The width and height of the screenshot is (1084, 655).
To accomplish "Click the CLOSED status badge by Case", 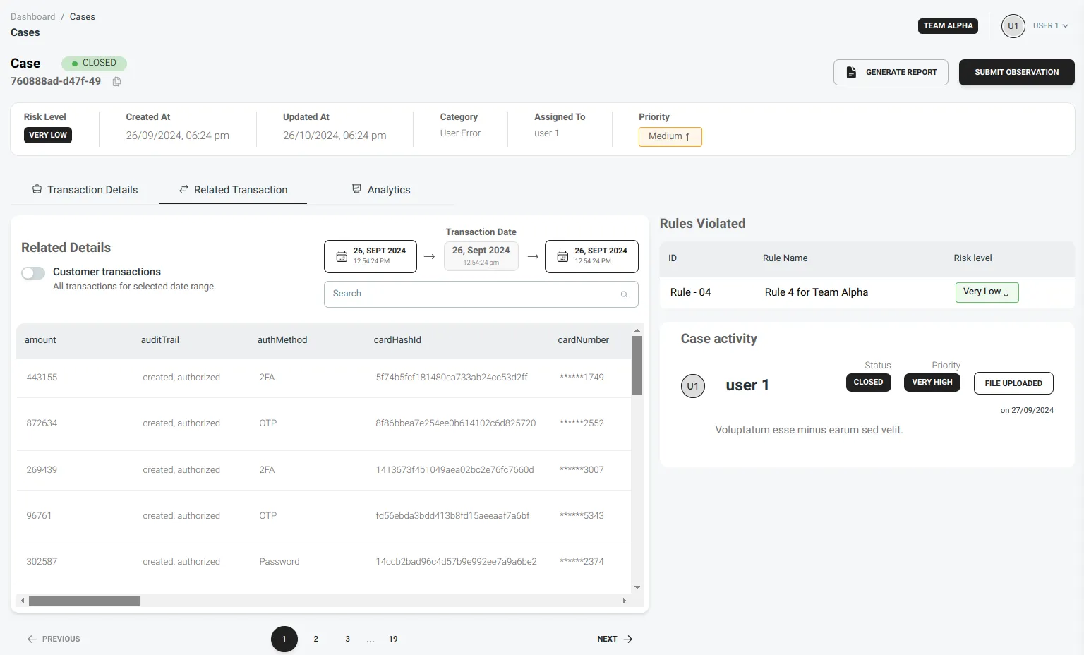I will click(94, 64).
